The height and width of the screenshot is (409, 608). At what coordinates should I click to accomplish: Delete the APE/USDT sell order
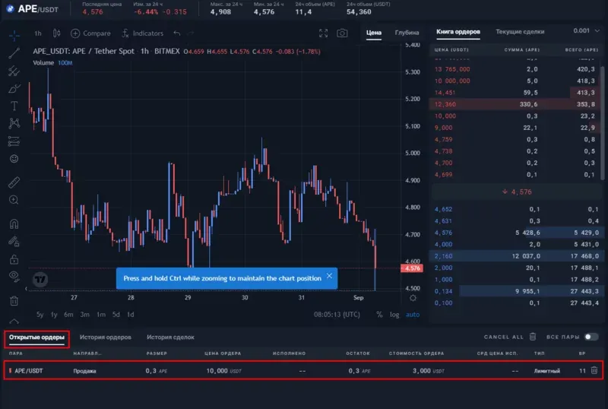[x=594, y=370]
